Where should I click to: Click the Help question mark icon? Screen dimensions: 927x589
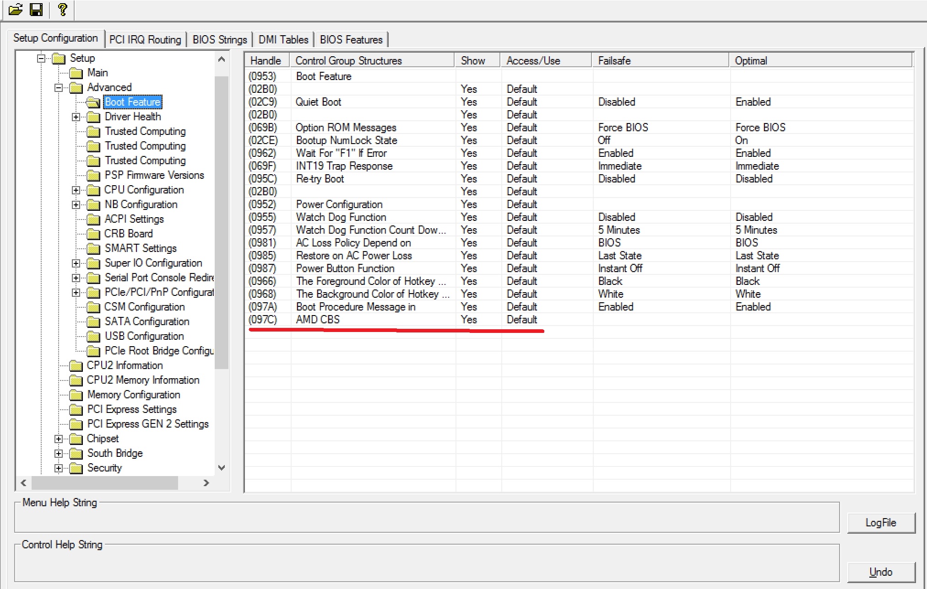(x=63, y=9)
